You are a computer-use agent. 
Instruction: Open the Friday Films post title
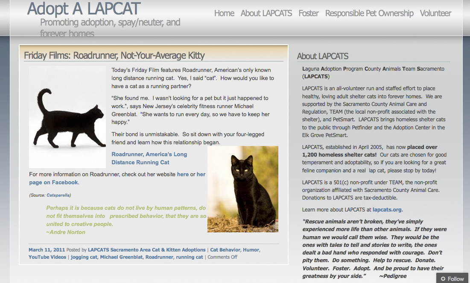(x=114, y=56)
